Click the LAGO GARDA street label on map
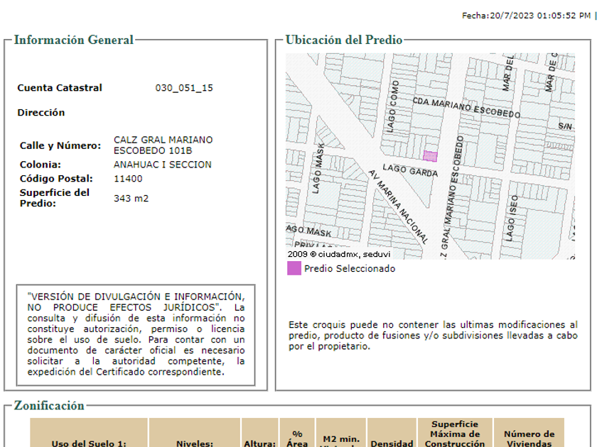 411,170
